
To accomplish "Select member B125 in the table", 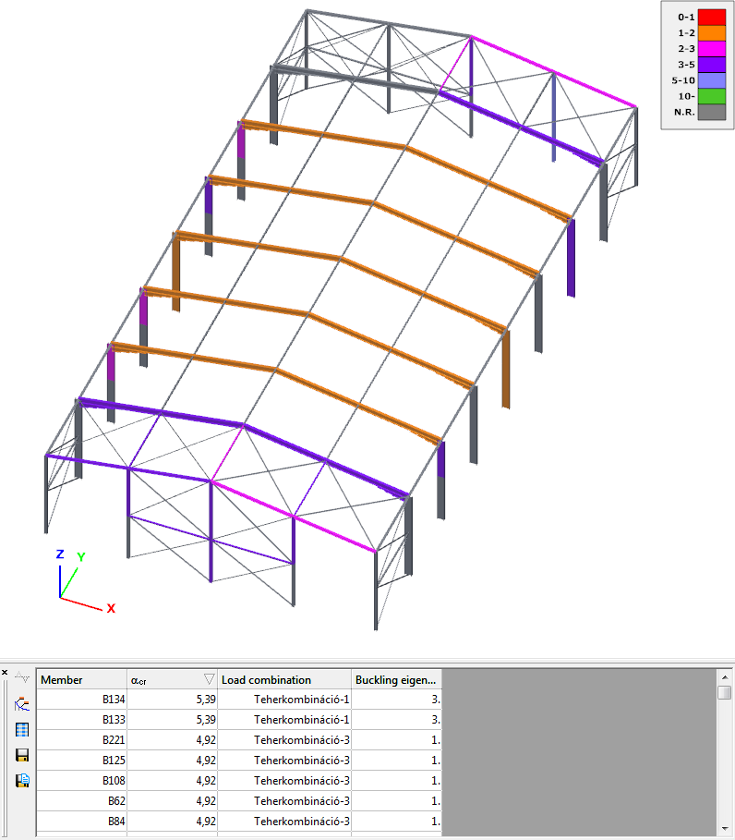I will tap(114, 761).
